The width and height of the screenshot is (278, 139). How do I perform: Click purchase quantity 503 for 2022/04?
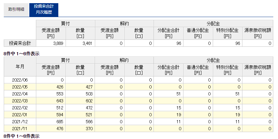[x=89, y=94]
